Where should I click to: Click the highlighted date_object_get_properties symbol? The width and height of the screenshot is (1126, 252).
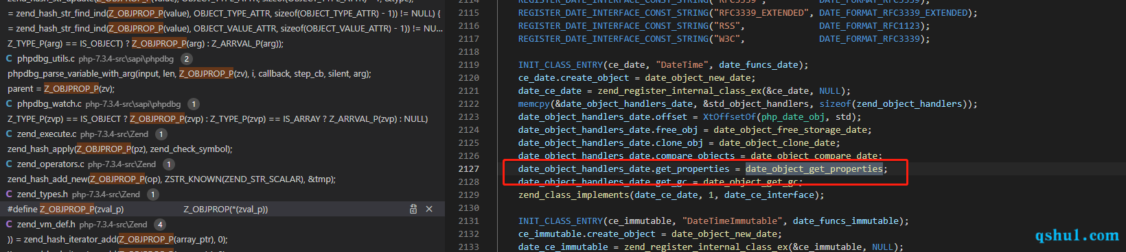point(814,169)
